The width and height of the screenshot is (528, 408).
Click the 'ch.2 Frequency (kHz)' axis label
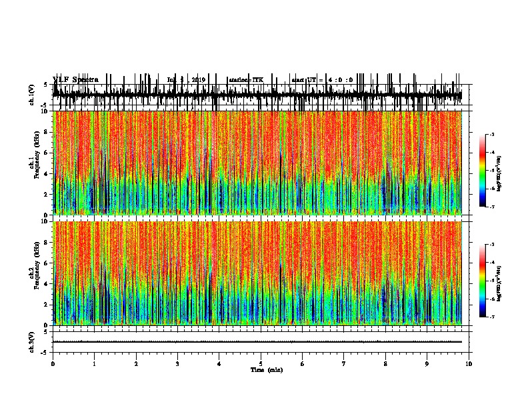[35, 265]
